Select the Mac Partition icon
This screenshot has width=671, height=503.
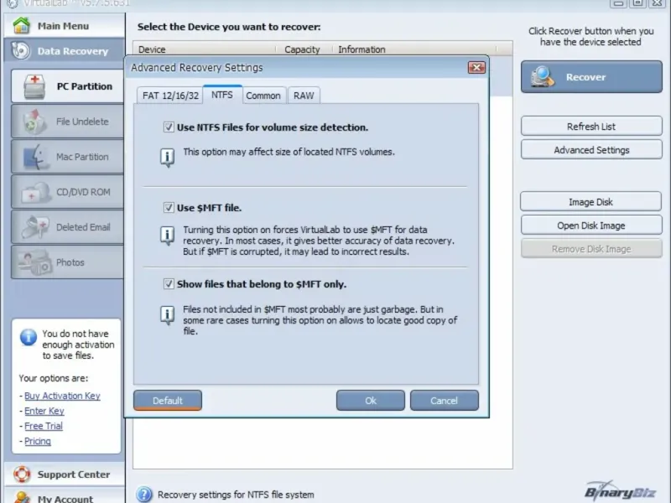[x=34, y=157]
